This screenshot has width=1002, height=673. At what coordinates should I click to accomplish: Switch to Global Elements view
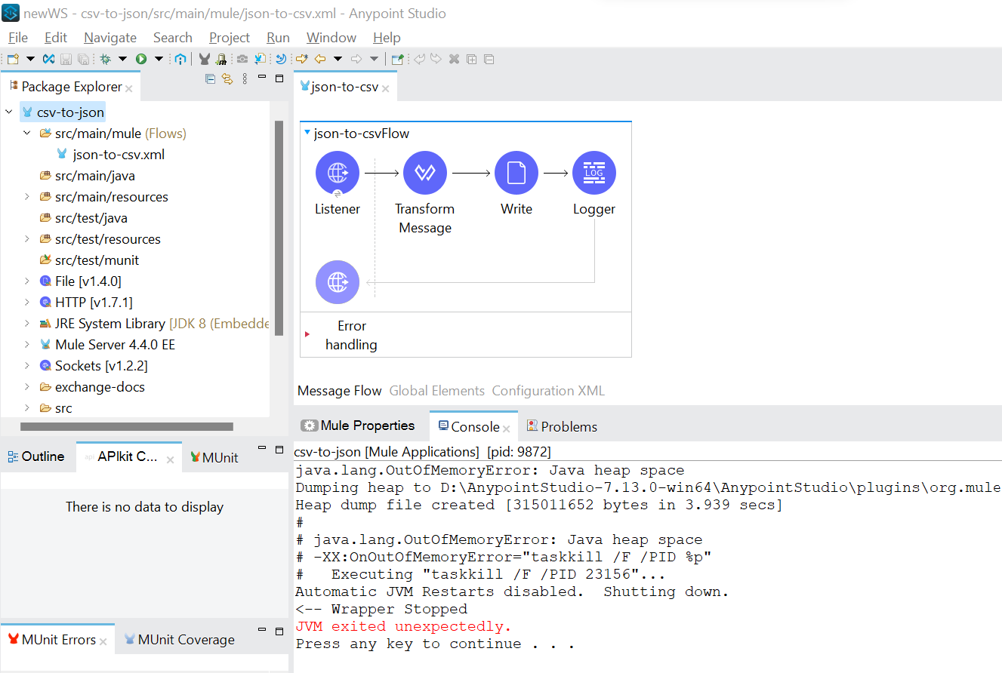(x=436, y=391)
